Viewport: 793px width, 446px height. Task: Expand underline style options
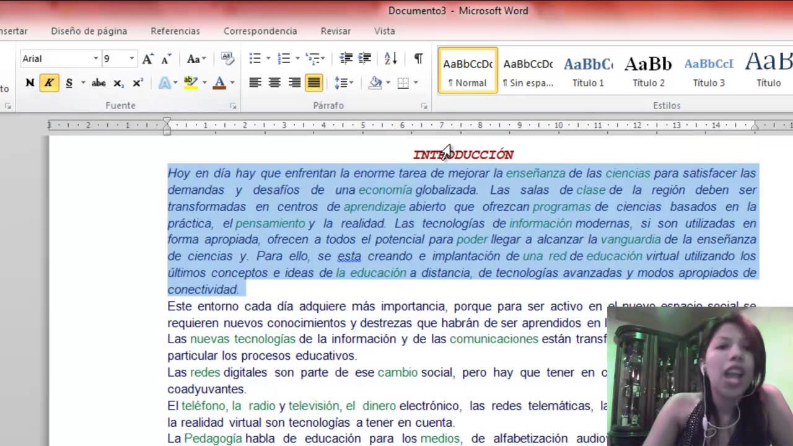pyautogui.click(x=82, y=82)
